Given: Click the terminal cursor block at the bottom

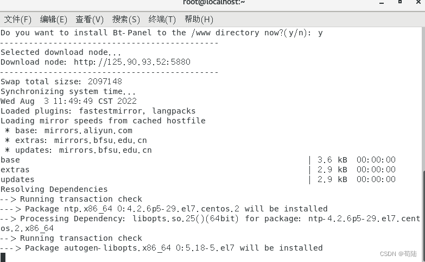Looking at the screenshot, I should pyautogui.click(x=3, y=258).
